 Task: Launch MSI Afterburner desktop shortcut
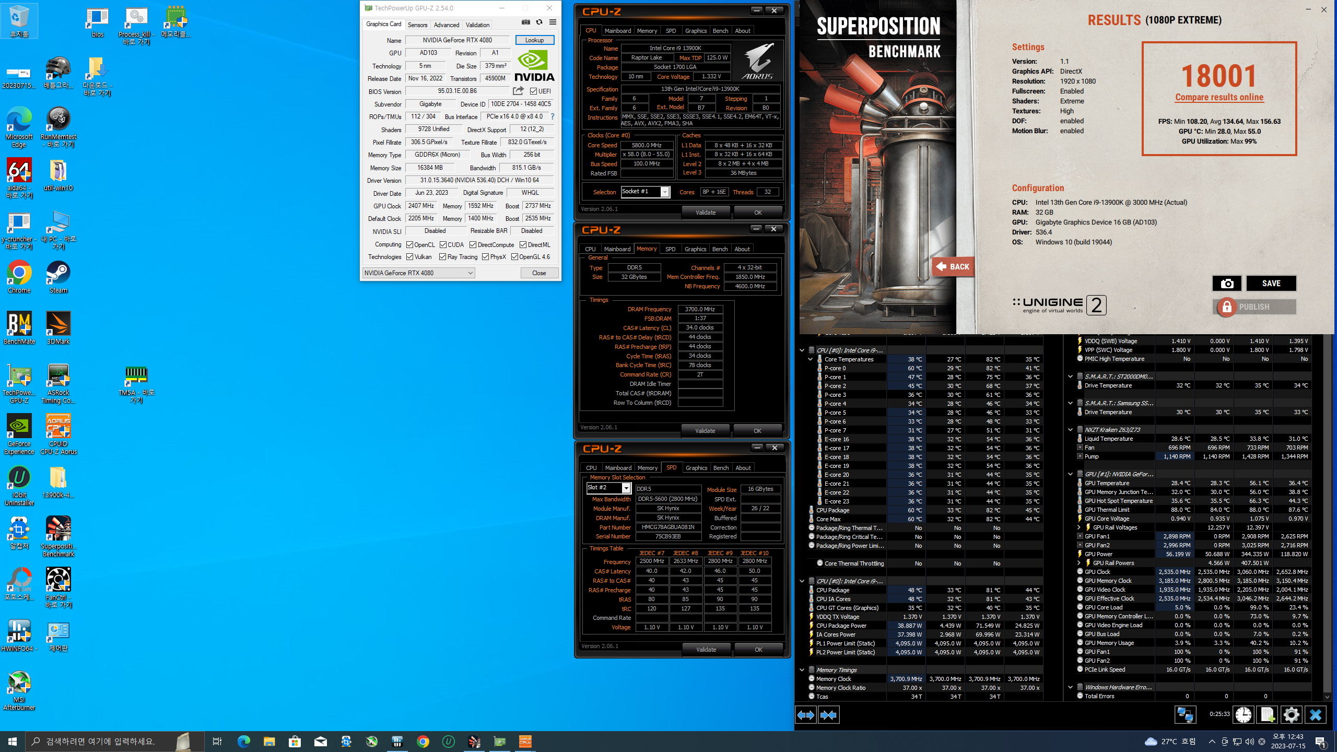point(19,690)
